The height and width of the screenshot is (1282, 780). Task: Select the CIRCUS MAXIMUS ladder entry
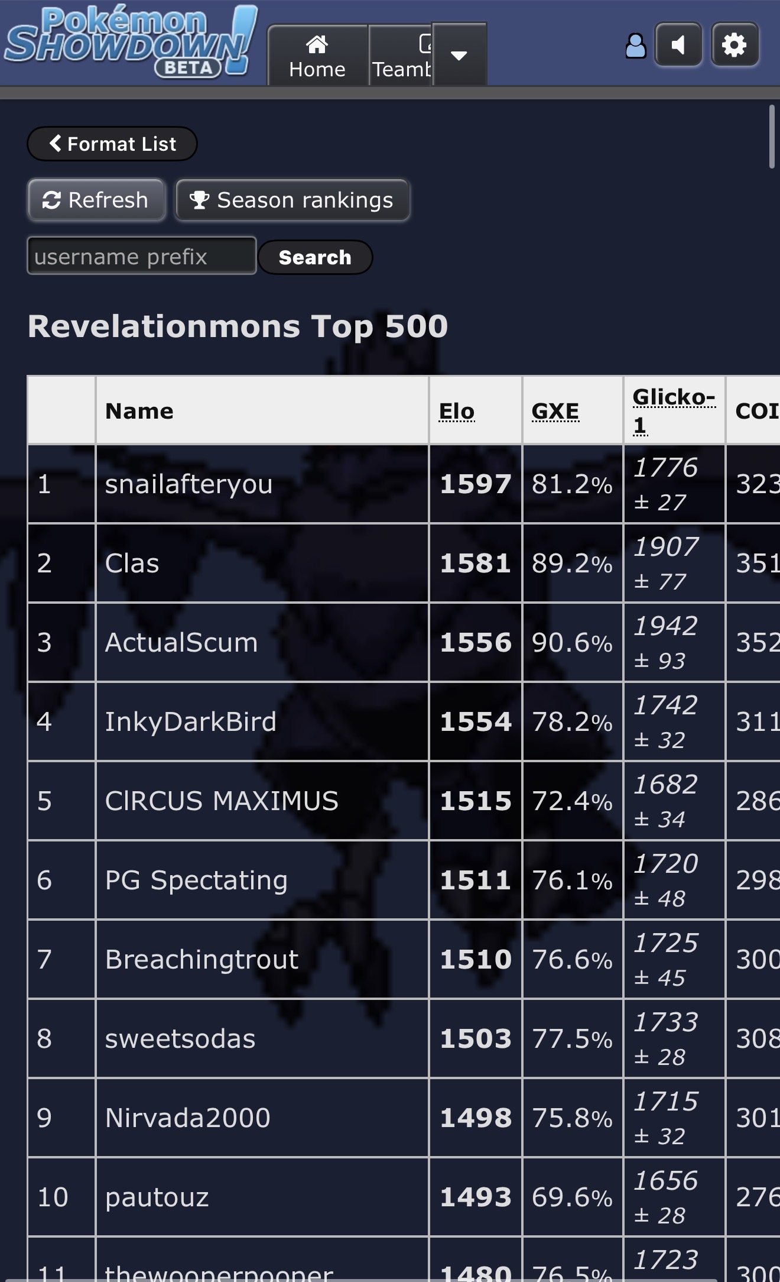point(222,801)
